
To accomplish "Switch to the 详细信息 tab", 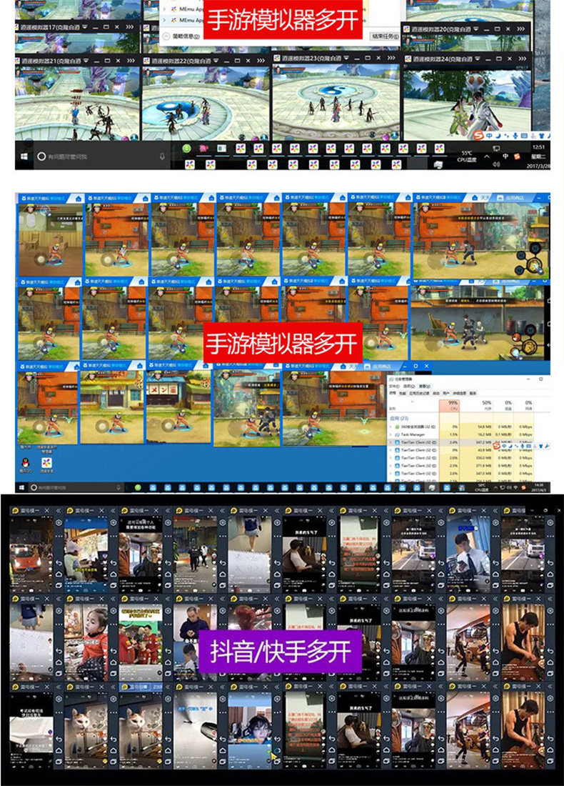I will (459, 394).
